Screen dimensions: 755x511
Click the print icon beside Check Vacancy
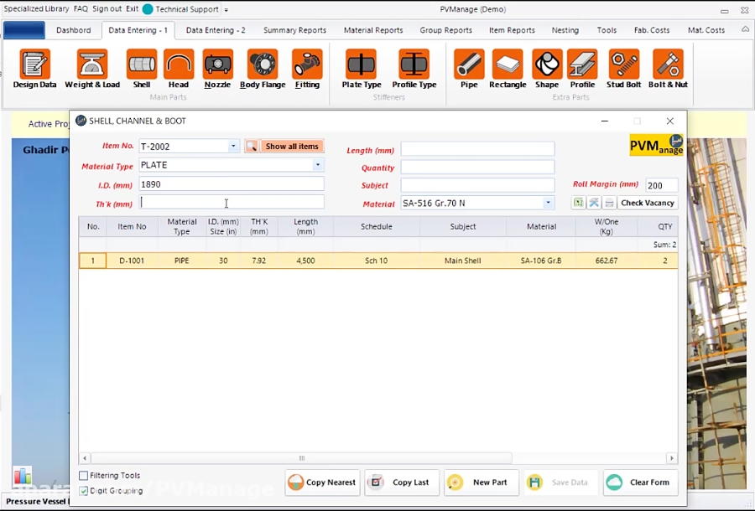pos(609,203)
